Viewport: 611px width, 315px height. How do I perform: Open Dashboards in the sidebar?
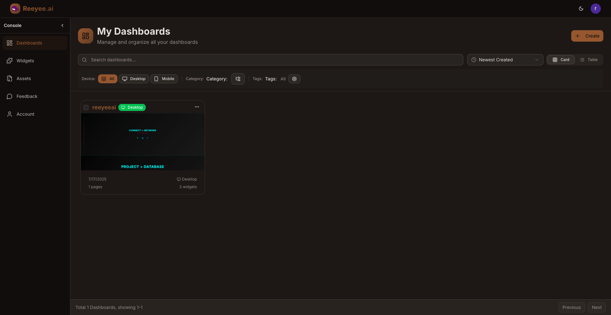[35, 43]
